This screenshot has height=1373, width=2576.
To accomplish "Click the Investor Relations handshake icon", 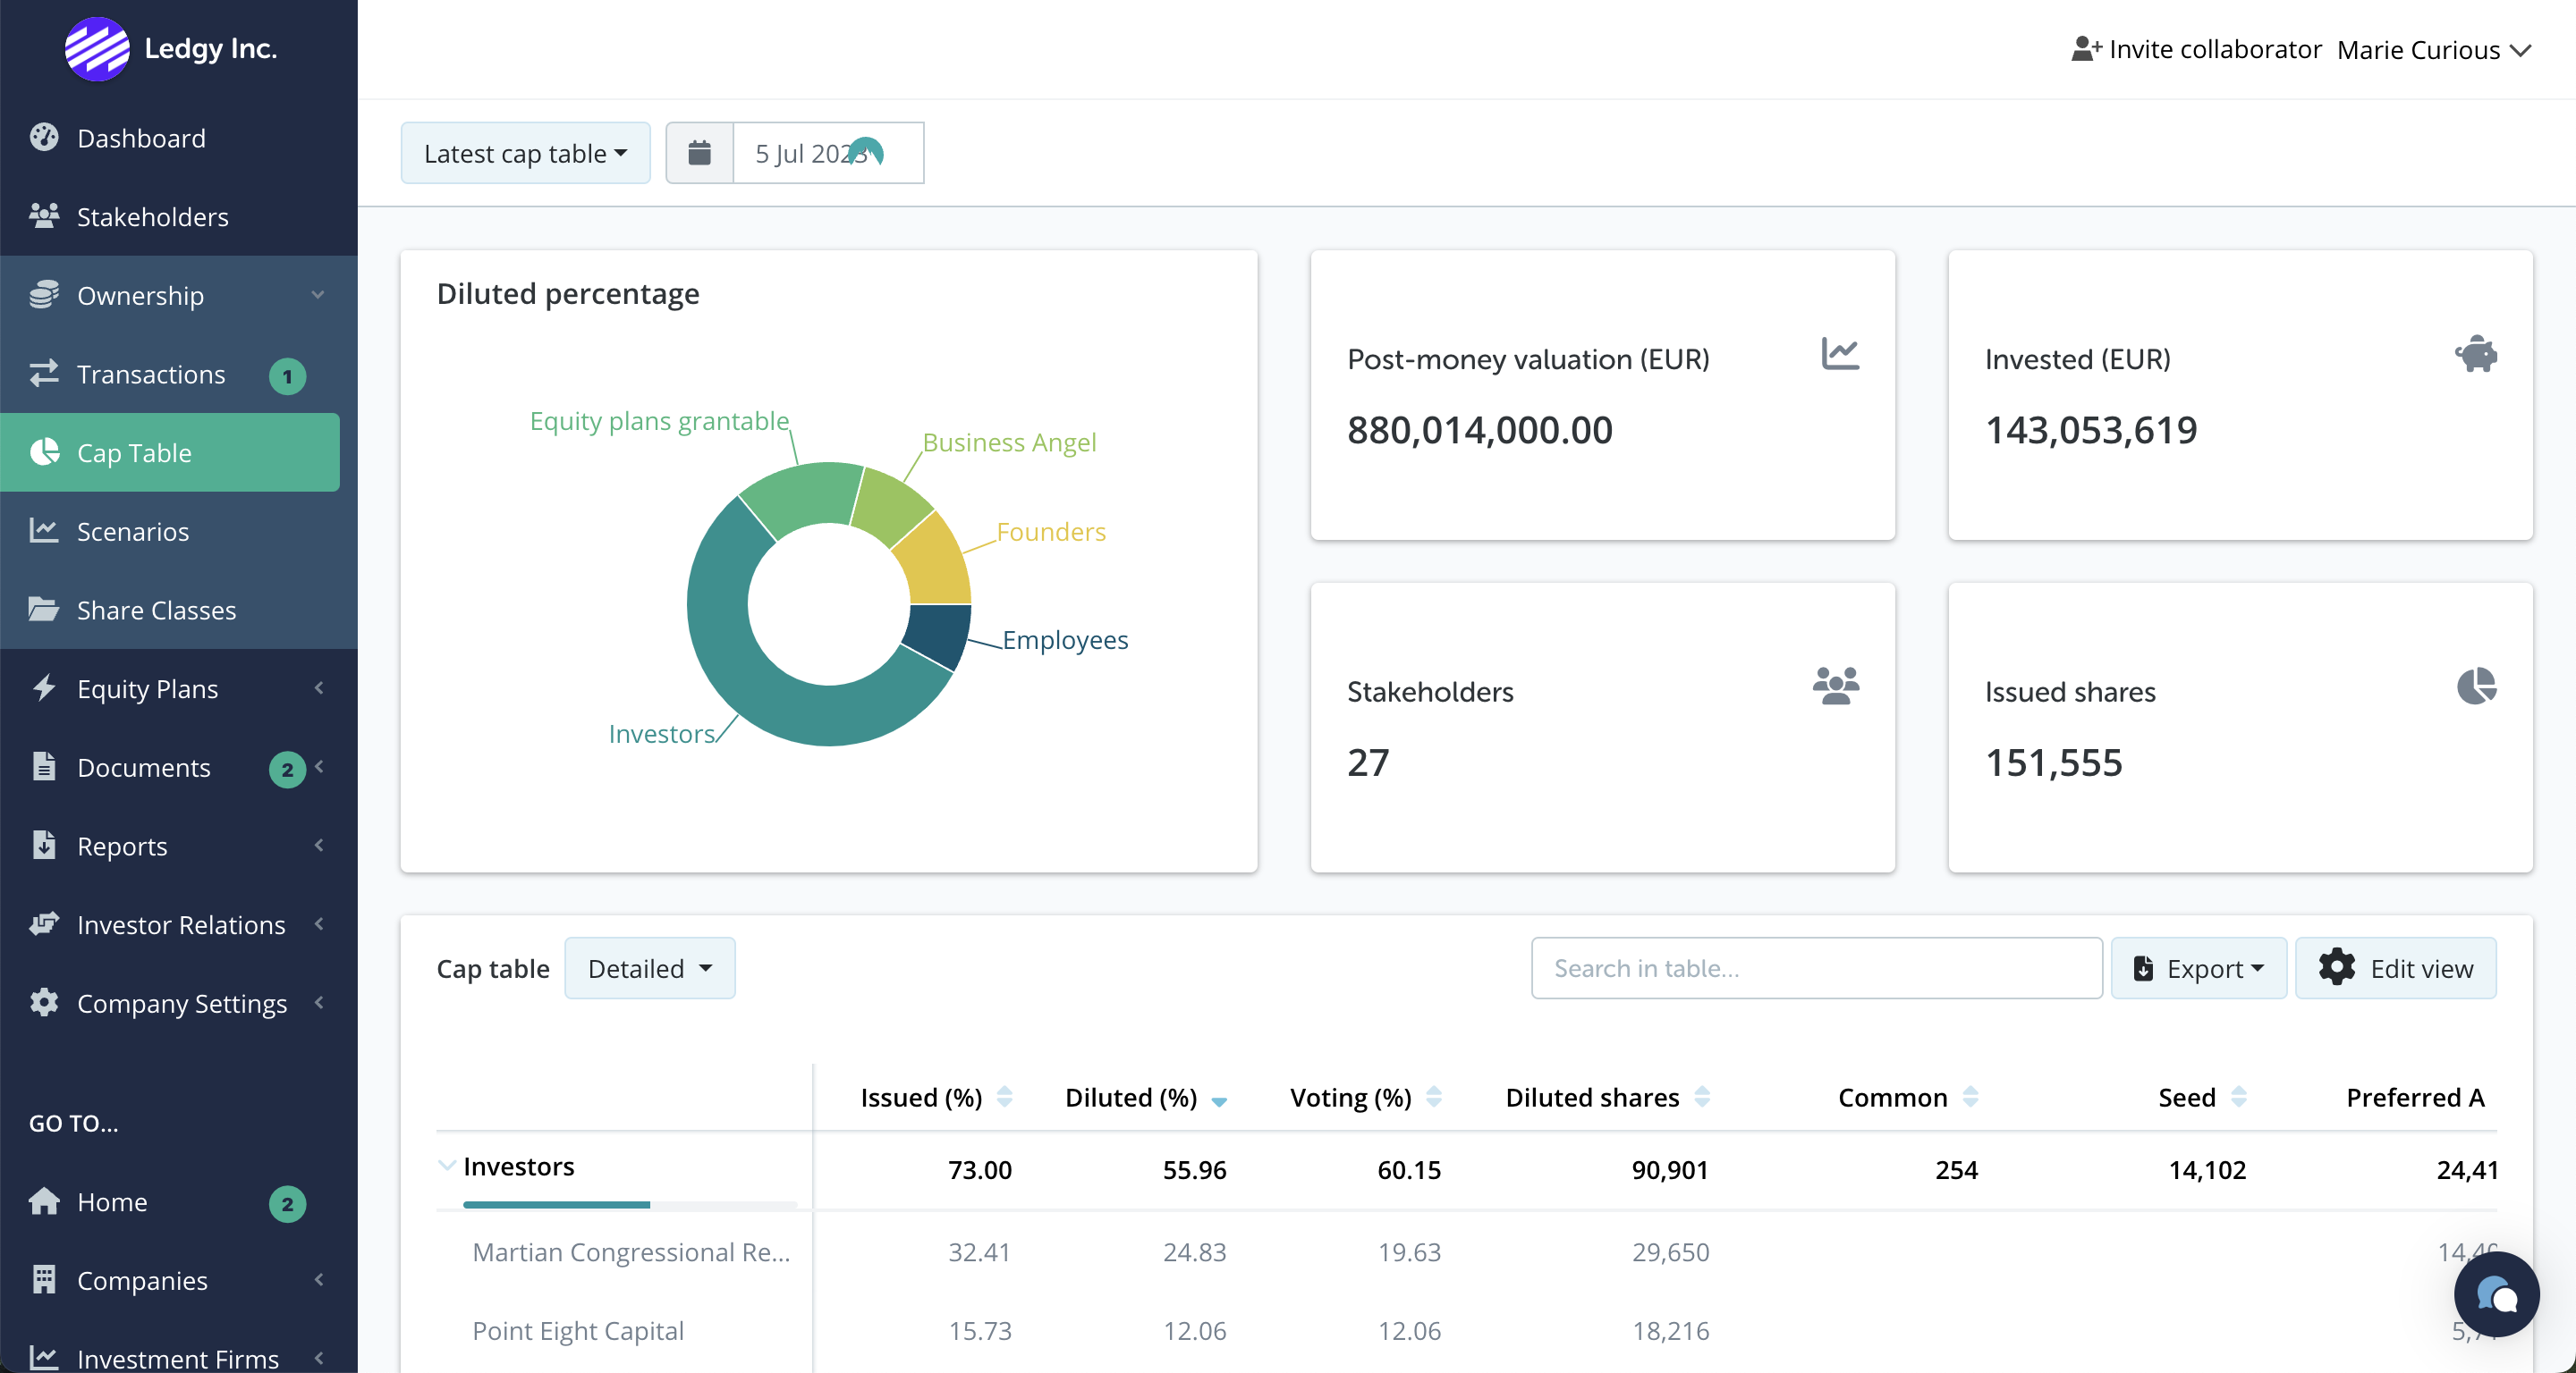I will pyautogui.click(x=44, y=924).
